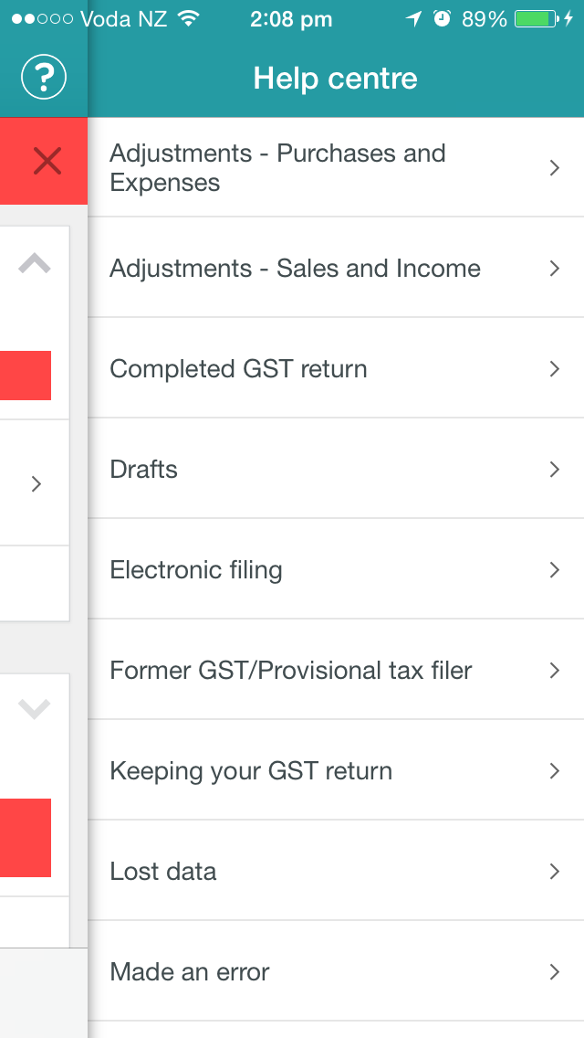Select the Drafts help topic
Screen dimensions: 584x1038
coord(336,469)
